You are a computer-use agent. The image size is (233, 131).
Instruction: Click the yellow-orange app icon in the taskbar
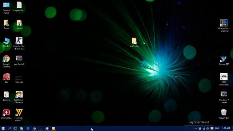tap(54, 128)
